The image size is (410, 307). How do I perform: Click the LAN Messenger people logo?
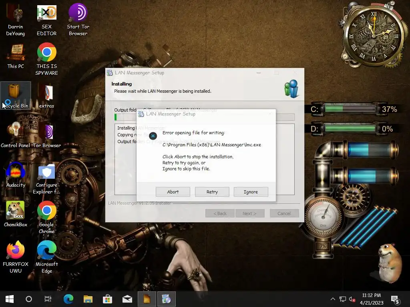(x=291, y=89)
